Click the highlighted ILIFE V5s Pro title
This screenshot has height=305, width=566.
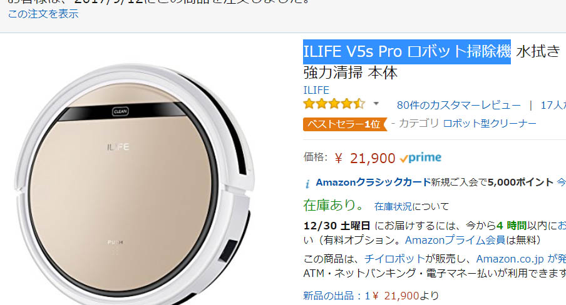pyautogui.click(x=407, y=51)
